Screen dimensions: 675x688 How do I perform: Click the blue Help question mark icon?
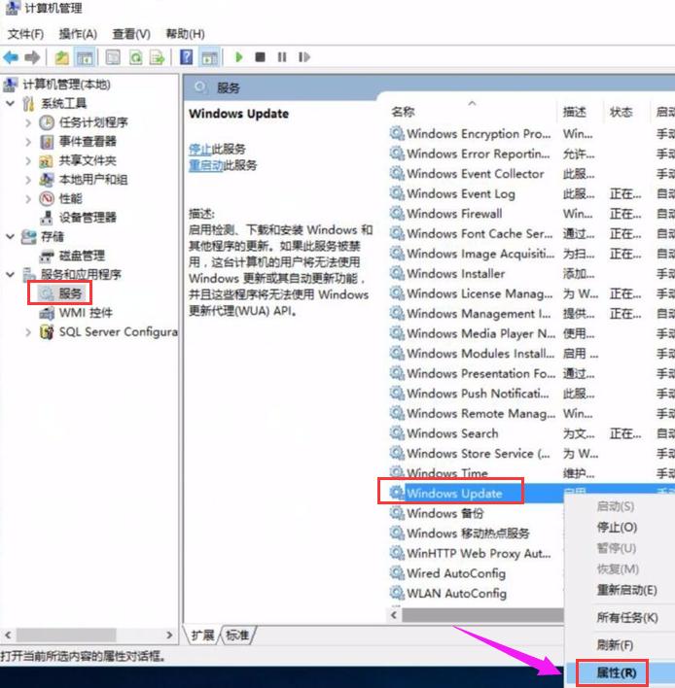point(186,57)
